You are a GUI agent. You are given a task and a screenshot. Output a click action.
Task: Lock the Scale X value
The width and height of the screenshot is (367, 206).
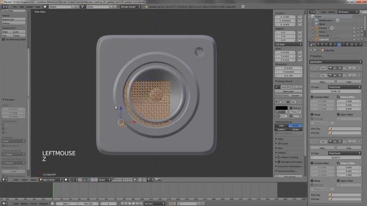(300, 53)
